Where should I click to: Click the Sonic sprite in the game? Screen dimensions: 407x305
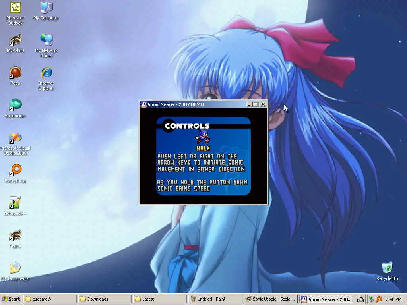tap(202, 137)
